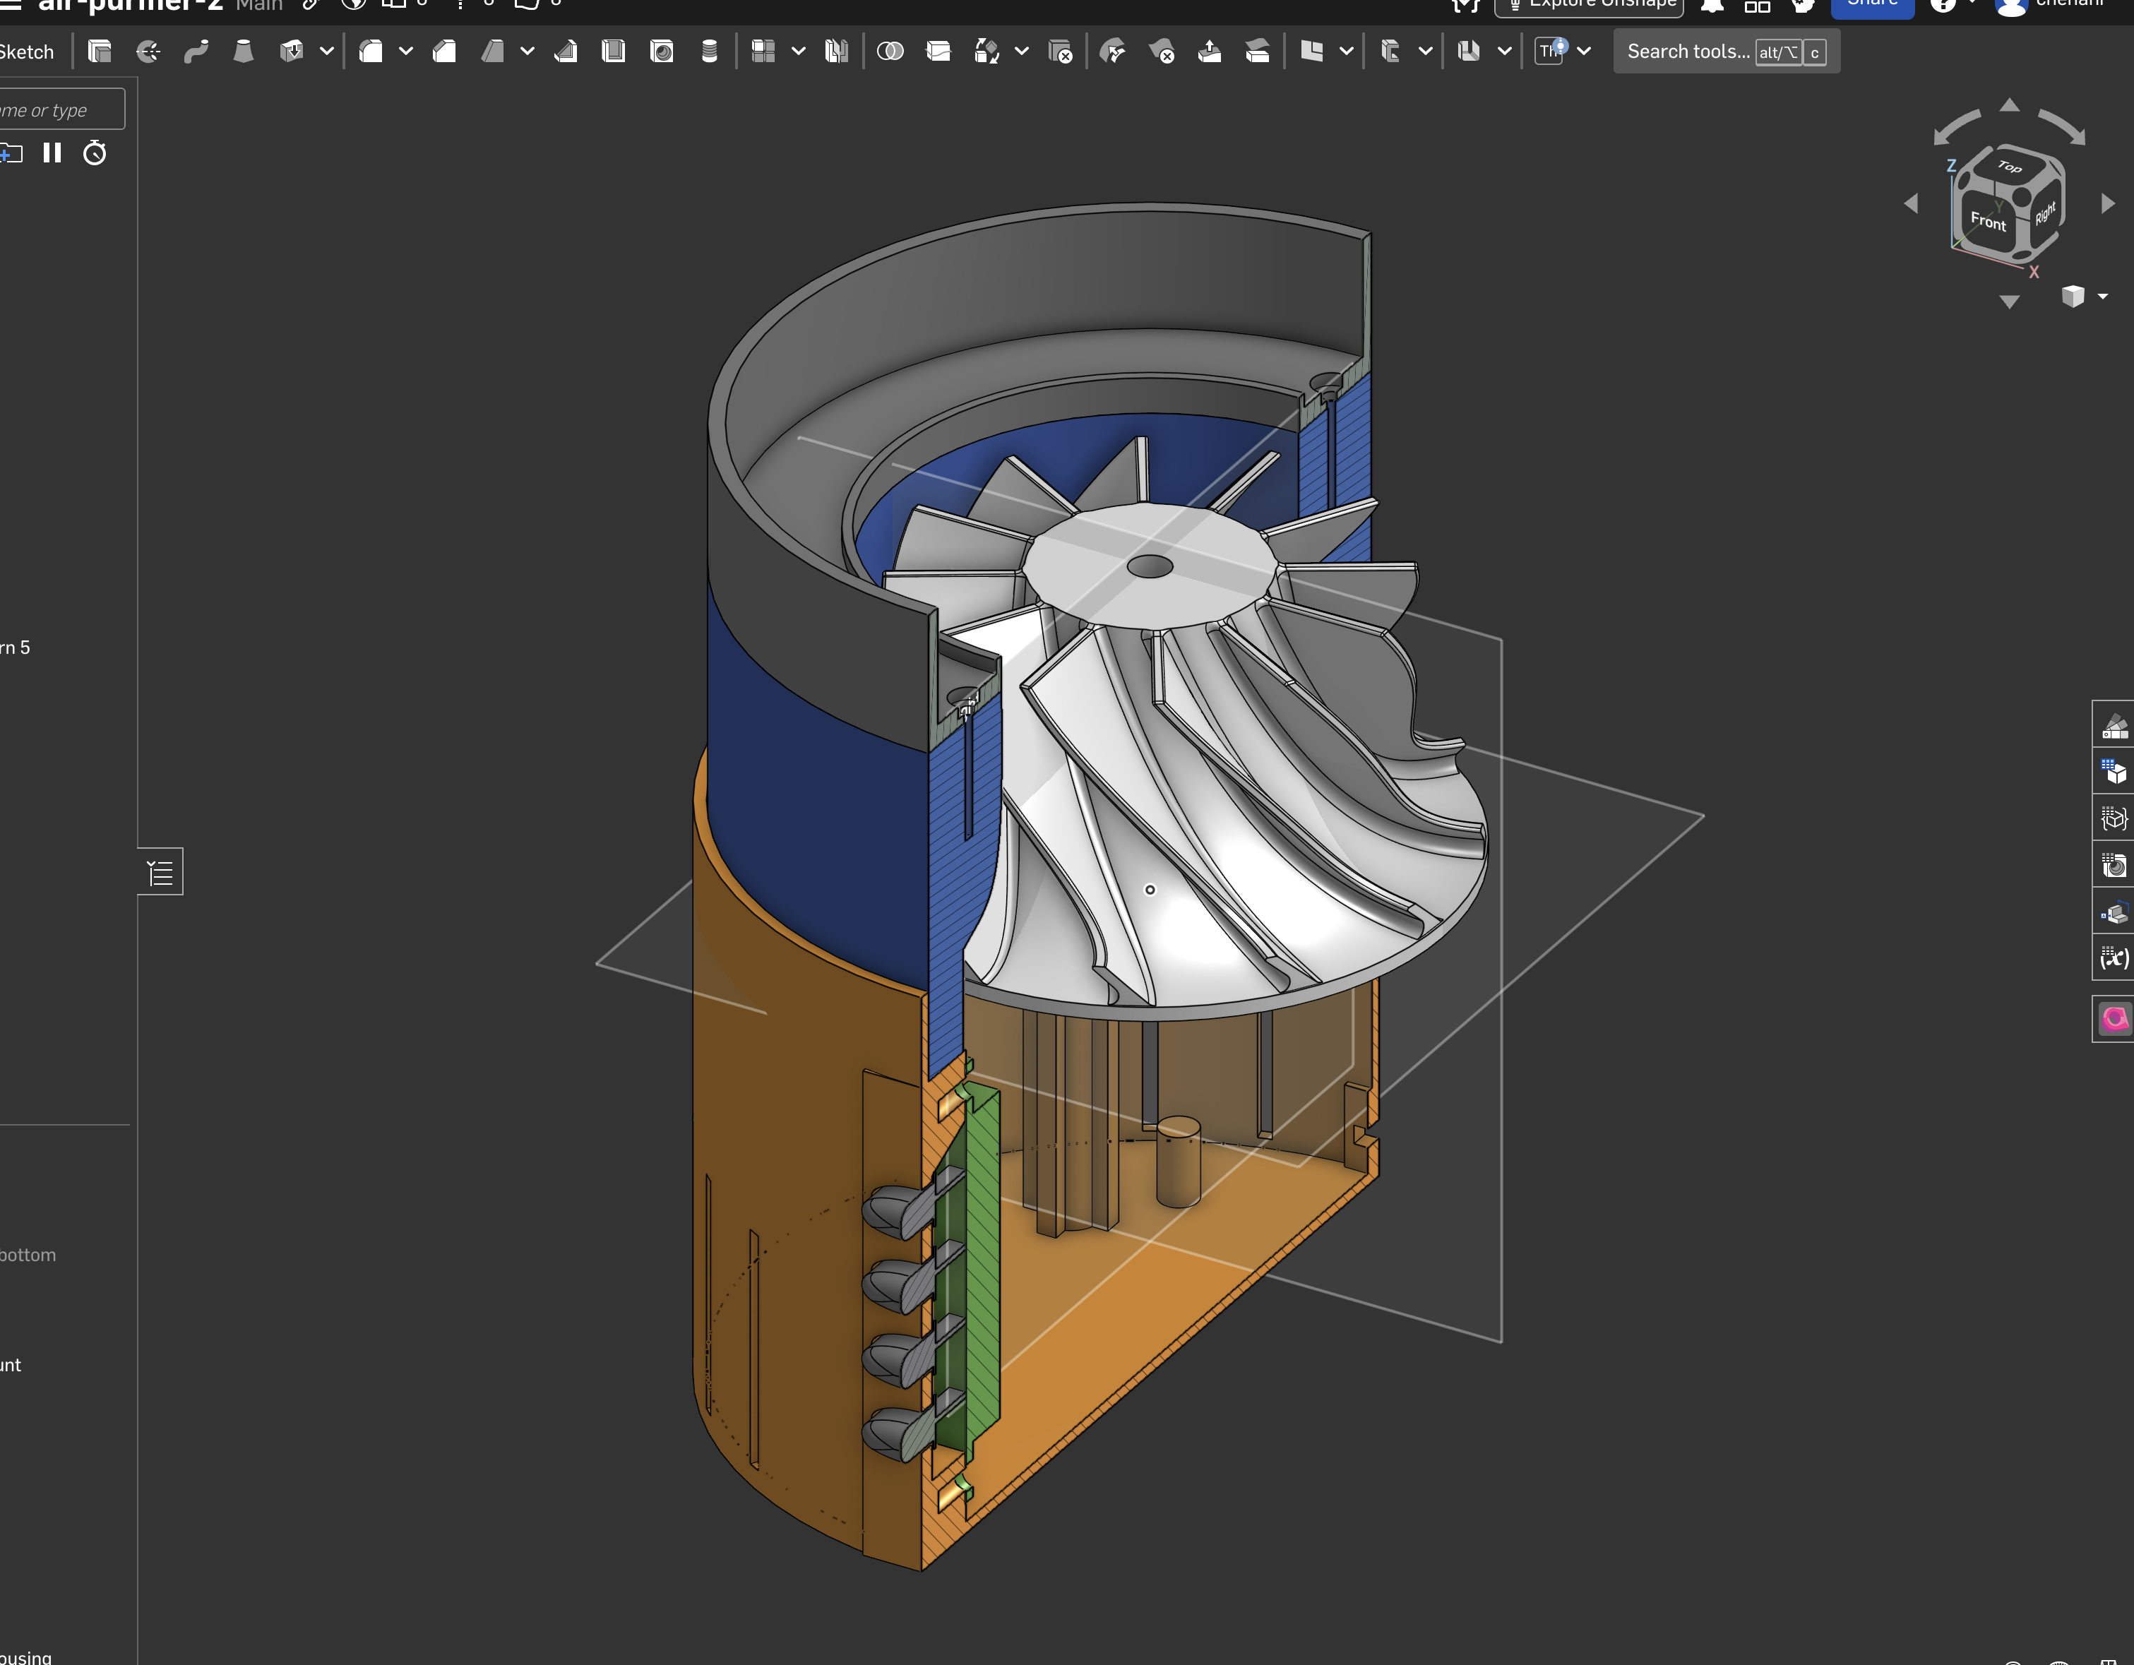This screenshot has height=1665, width=2134.
Task: Select the External thread tool
Action: (x=710, y=52)
